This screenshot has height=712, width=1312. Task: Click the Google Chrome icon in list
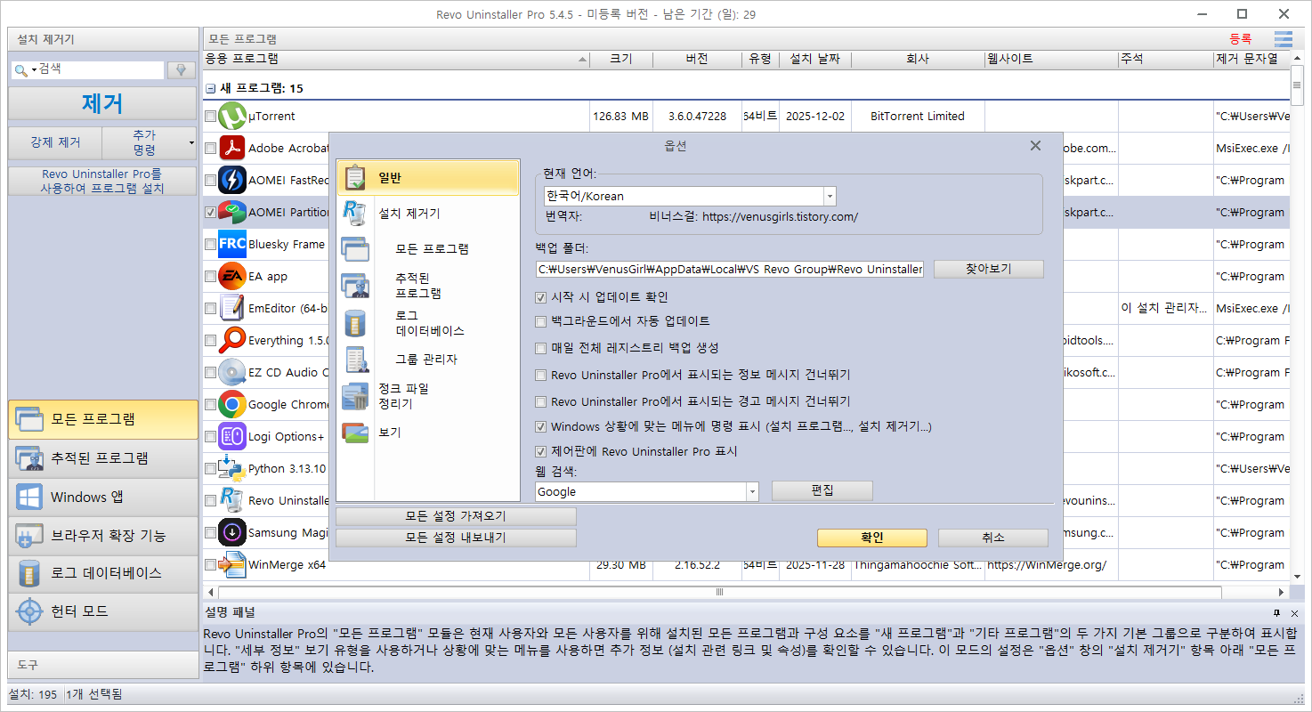[232, 405]
